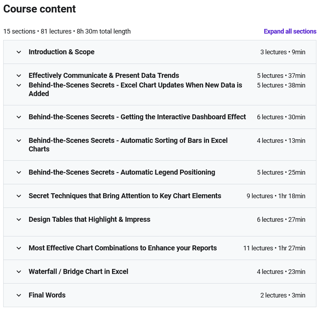Click chevron for Excel Chart Updates section
The image size is (320, 310).
pyautogui.click(x=19, y=85)
